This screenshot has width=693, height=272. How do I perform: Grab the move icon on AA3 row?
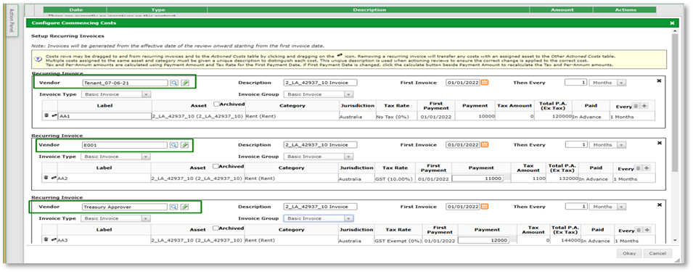pyautogui.click(x=54, y=240)
